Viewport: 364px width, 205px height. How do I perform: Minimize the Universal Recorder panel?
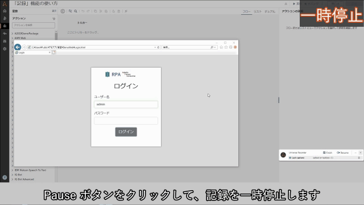(x=355, y=153)
